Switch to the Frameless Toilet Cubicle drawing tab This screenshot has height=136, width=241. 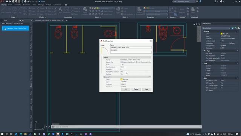(48, 20)
